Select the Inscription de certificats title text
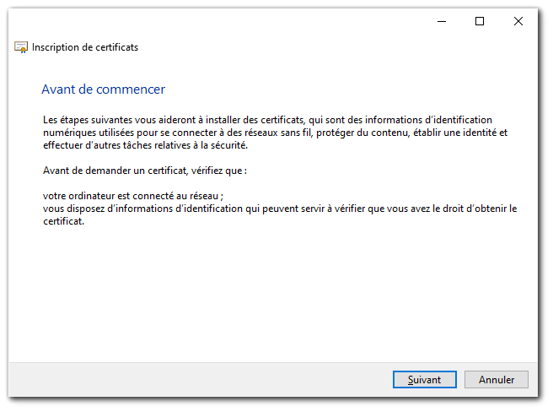Viewport: 553px width, 412px height. (x=85, y=47)
